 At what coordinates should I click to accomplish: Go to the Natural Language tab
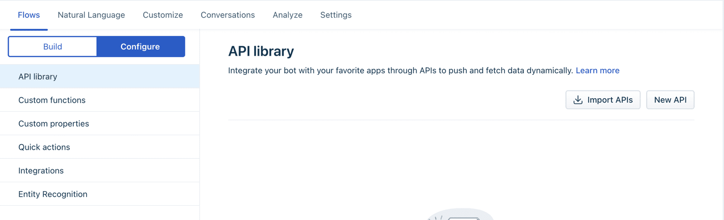click(91, 15)
